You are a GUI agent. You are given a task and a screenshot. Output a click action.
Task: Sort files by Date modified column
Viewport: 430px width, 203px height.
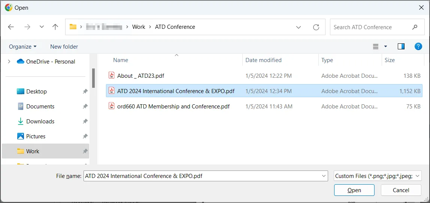pyautogui.click(x=263, y=60)
